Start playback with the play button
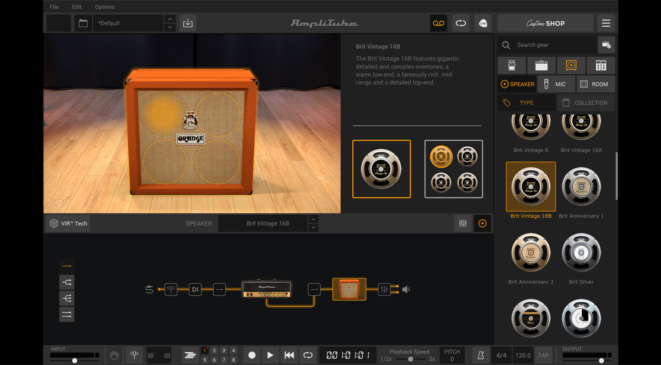Screen dimensions: 661x365 (x=270, y=355)
